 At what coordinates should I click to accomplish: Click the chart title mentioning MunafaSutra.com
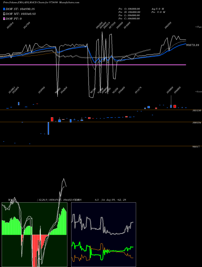click(x=41, y=2)
